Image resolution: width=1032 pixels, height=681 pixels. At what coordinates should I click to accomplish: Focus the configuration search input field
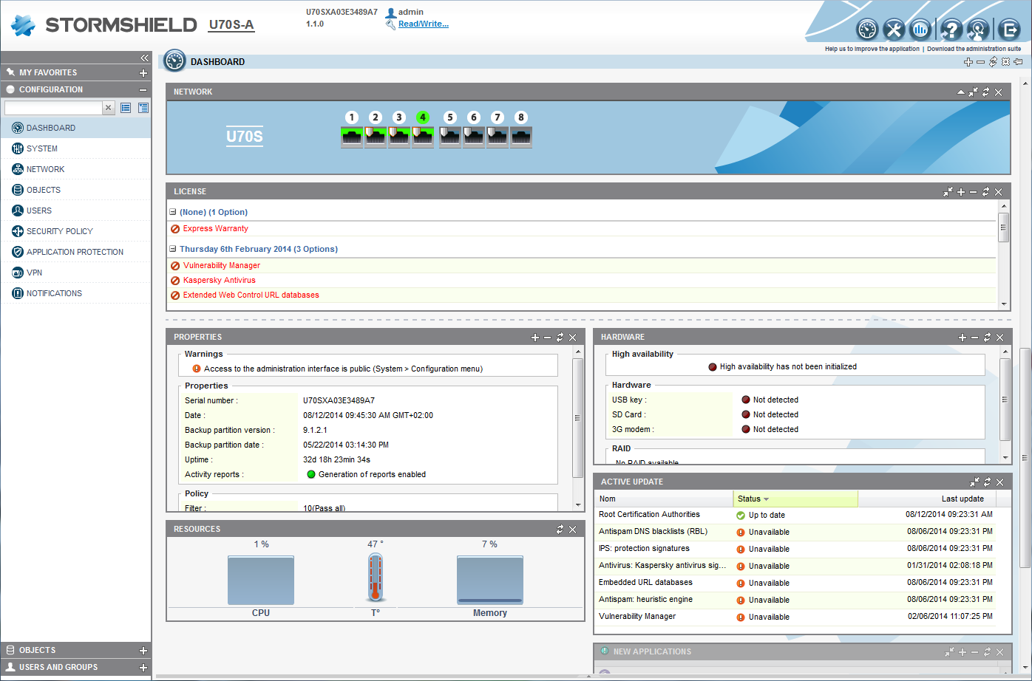[53, 108]
